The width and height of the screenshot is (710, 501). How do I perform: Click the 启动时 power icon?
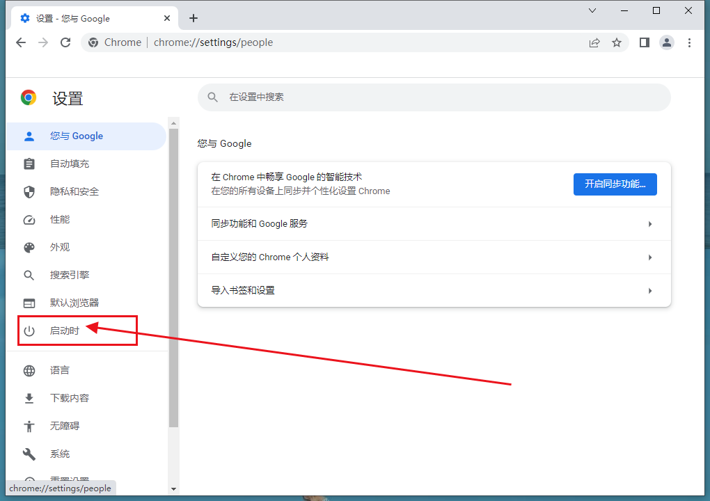[x=29, y=331]
